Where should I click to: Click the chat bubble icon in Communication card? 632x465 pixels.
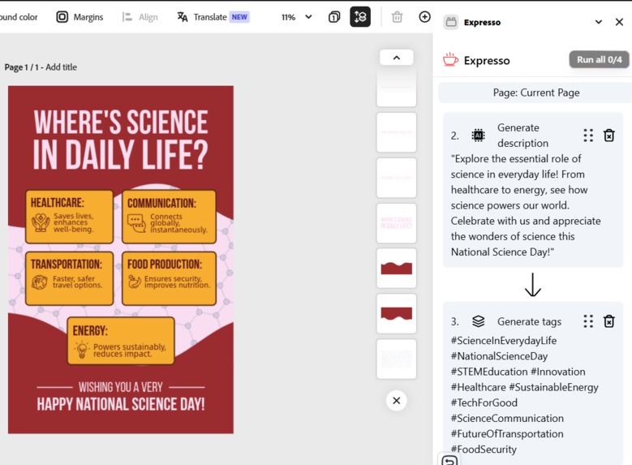[136, 223]
